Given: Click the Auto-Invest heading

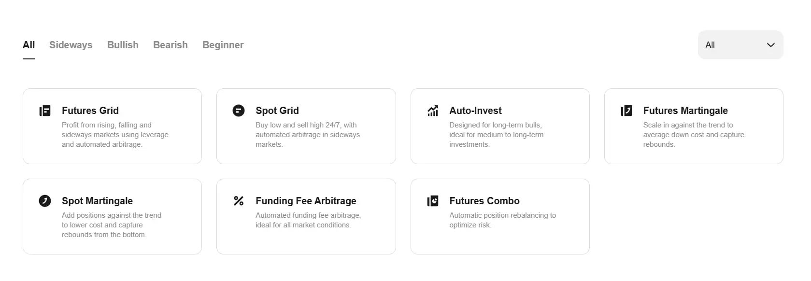Looking at the screenshot, I should click(x=476, y=111).
